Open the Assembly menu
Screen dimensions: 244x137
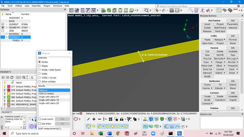(x=36, y=6)
